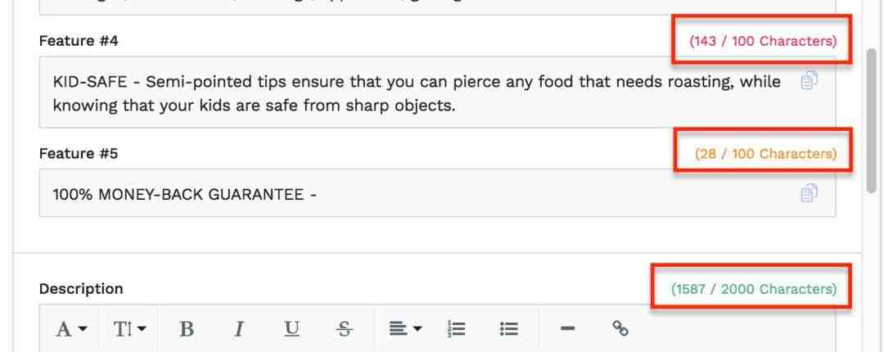
Task: Expand the text alignment dropdown
Action: pos(404,329)
